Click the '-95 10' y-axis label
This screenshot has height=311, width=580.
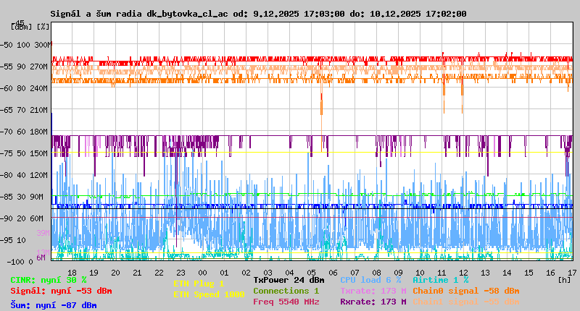13,240
